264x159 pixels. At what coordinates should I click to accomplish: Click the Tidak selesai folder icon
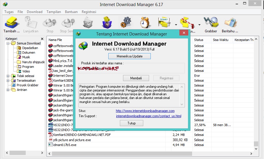point(13,76)
